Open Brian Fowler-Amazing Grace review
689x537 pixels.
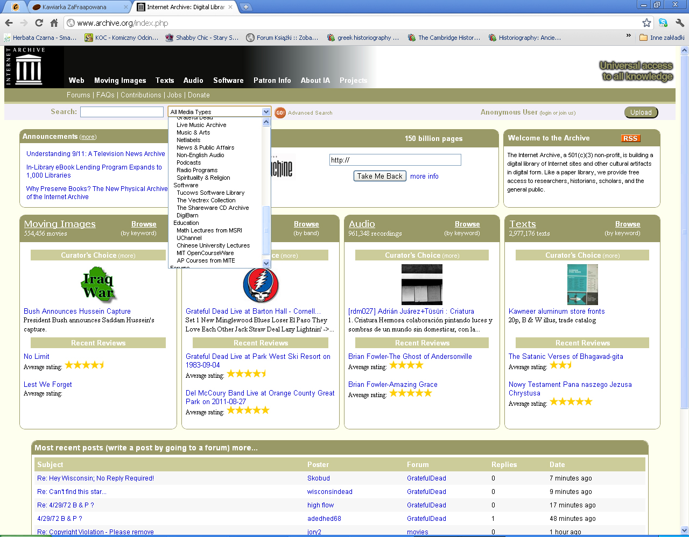(393, 384)
